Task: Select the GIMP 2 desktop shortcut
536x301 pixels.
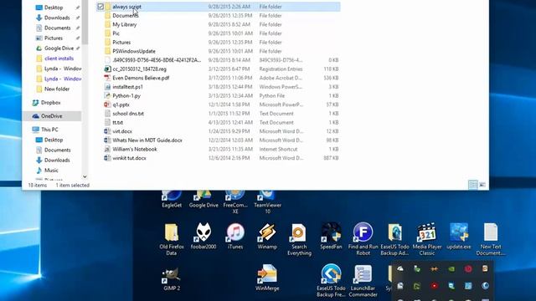Action: coord(171,278)
